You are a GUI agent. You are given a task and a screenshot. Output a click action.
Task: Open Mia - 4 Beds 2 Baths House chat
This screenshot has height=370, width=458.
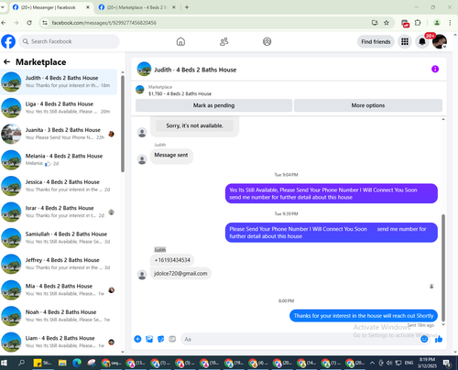(59, 289)
